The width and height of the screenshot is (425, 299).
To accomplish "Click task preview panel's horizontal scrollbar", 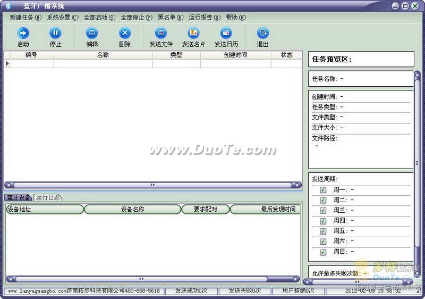I will [x=358, y=282].
